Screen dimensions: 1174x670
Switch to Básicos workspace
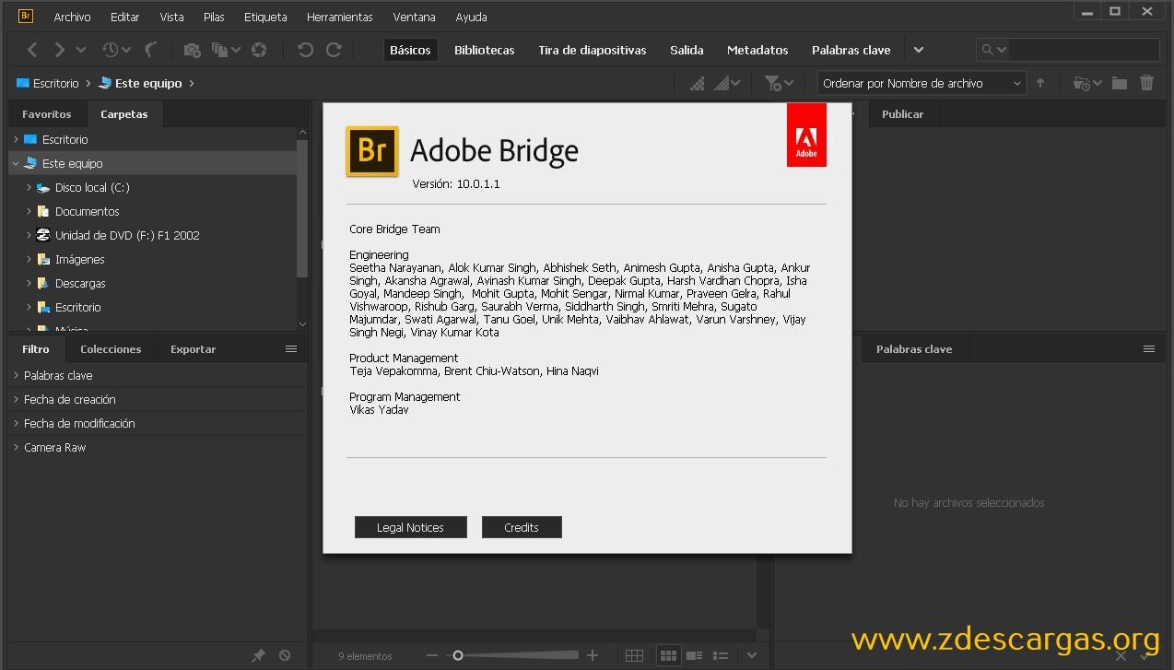(410, 50)
